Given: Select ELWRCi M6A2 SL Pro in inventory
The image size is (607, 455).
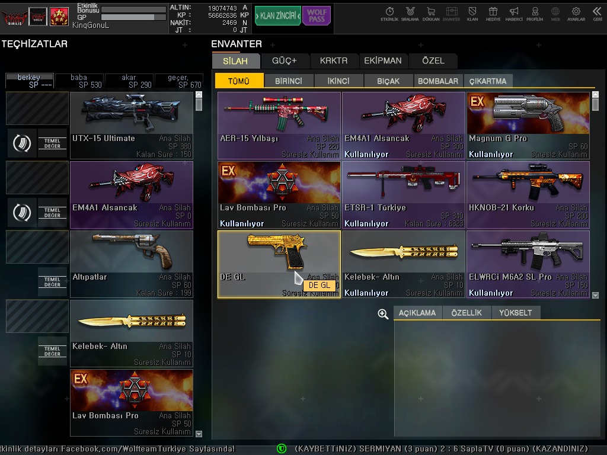Looking at the screenshot, I should (528, 264).
